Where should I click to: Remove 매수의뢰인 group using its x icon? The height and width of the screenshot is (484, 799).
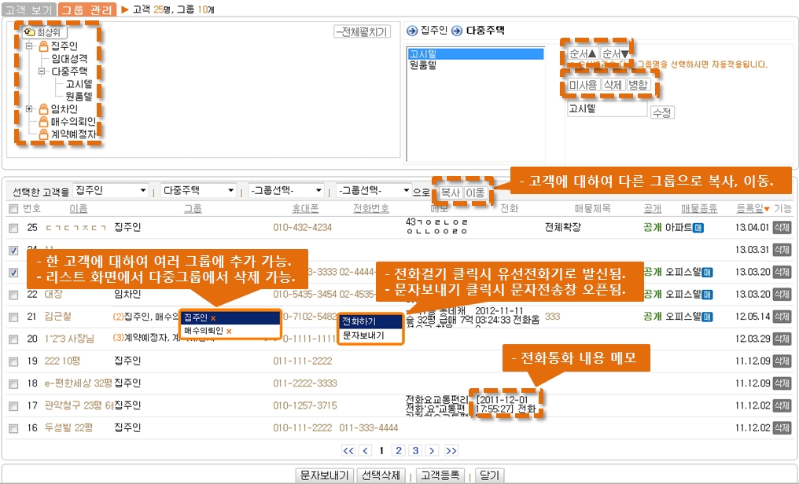point(229,332)
